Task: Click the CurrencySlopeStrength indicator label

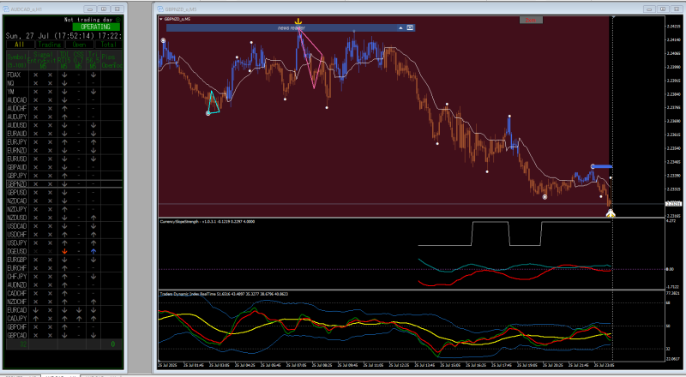Action: pyautogui.click(x=208, y=221)
